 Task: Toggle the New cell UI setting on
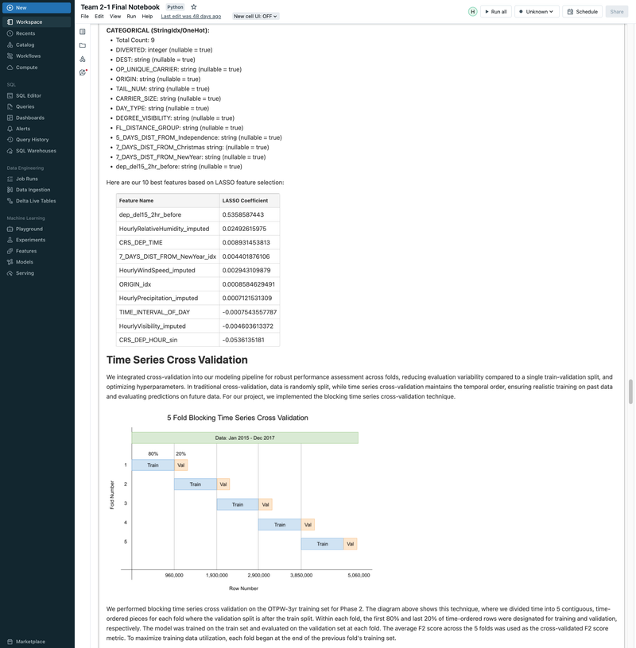[251, 15]
